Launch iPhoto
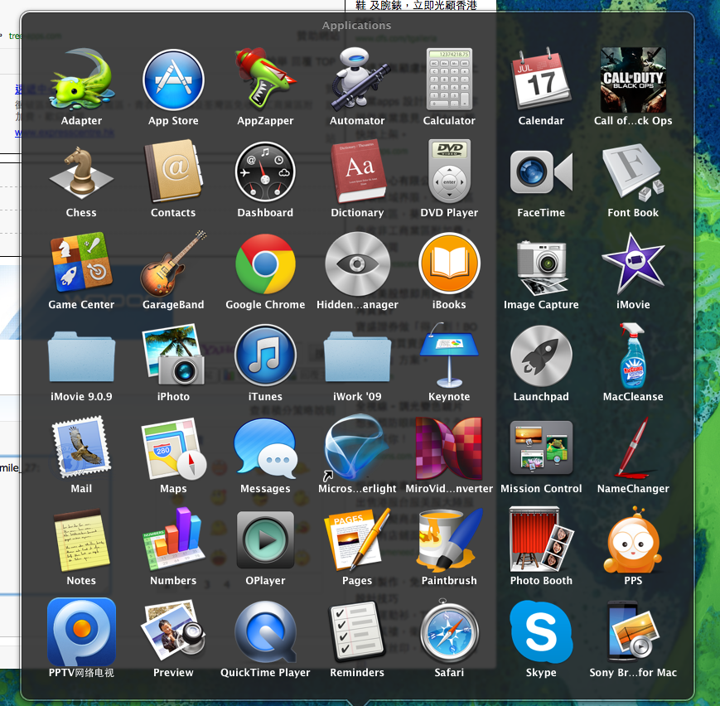Viewport: 720px width, 706px height. point(173,355)
